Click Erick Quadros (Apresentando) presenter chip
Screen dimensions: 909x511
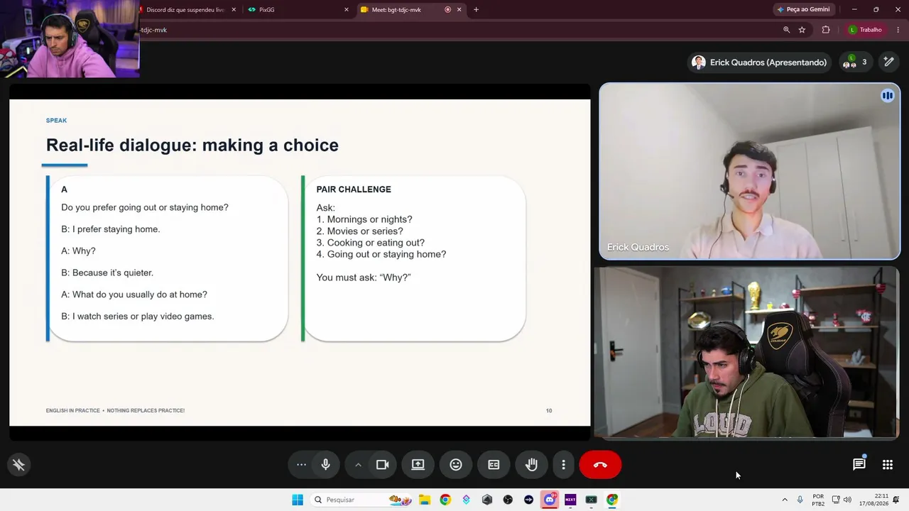coord(760,62)
